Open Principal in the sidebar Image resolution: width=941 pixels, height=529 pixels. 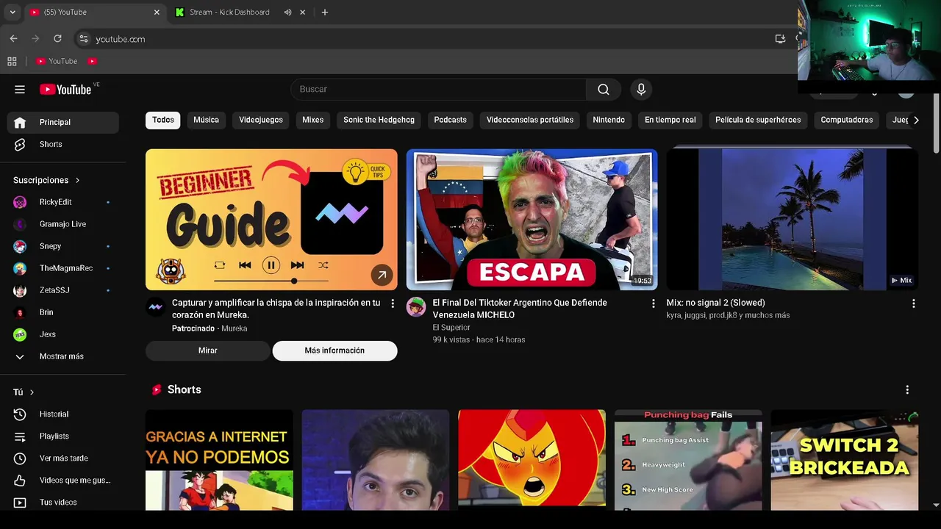tap(62, 122)
